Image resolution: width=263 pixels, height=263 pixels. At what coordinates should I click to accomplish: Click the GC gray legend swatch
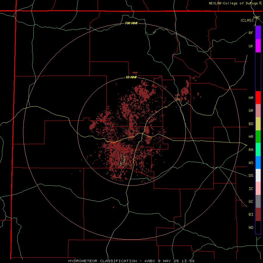tap(258, 201)
